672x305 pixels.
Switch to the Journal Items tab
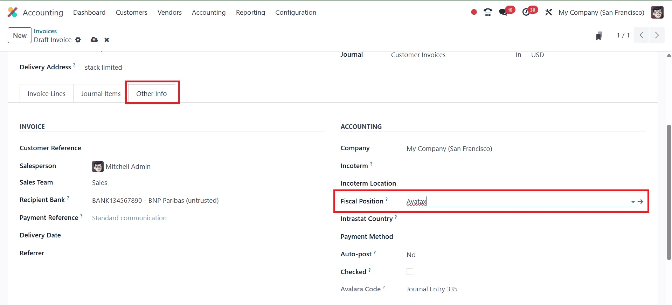pyautogui.click(x=101, y=94)
